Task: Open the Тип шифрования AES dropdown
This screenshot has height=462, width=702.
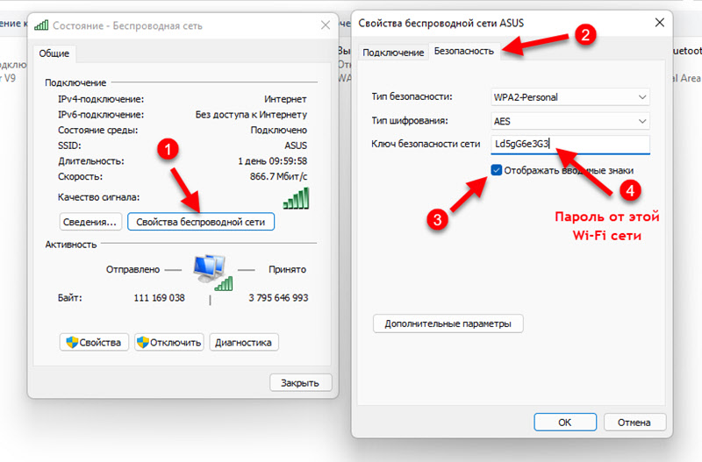Action: coord(569,120)
